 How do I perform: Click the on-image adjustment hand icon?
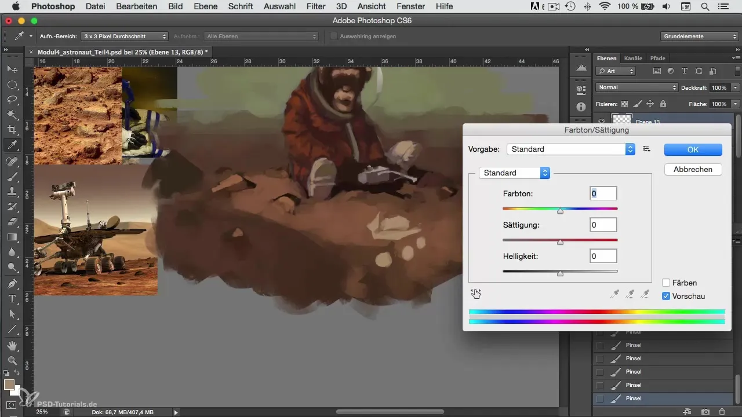476,294
